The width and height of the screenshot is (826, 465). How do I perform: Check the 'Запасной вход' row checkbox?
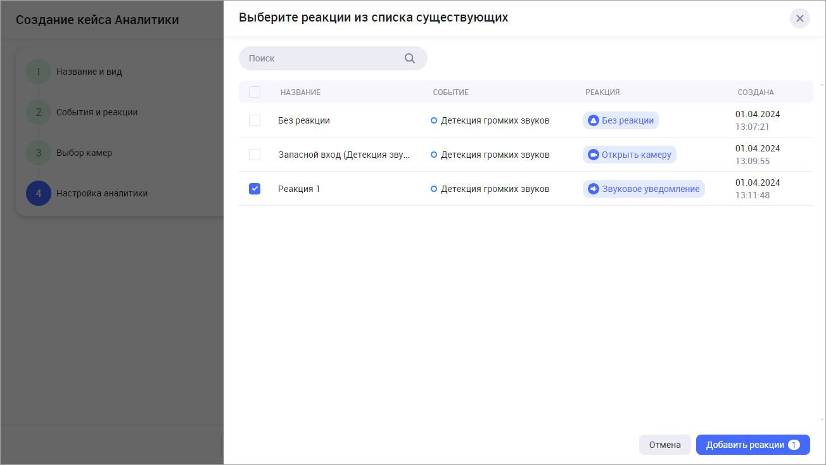255,155
